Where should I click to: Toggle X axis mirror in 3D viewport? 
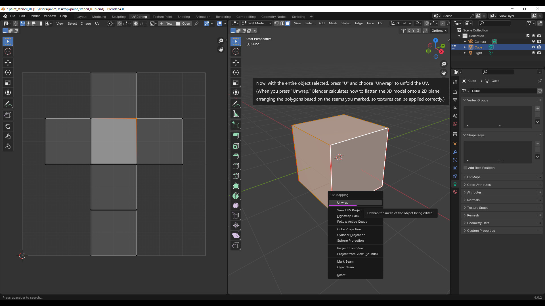coord(409,31)
